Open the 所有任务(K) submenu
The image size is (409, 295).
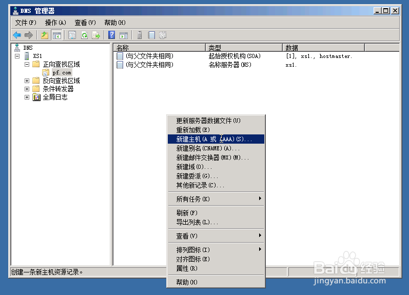click(x=216, y=199)
